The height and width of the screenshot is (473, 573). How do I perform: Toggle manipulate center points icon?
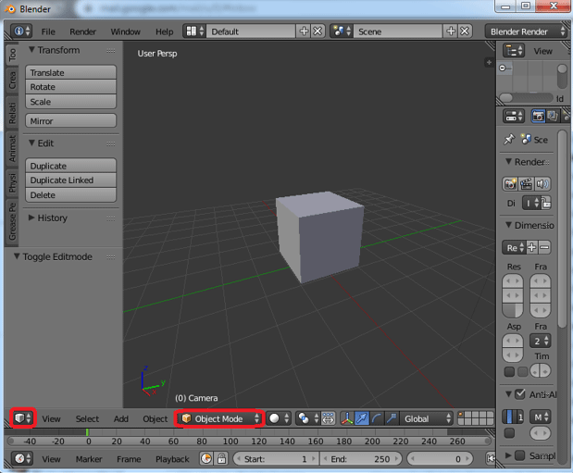328,418
